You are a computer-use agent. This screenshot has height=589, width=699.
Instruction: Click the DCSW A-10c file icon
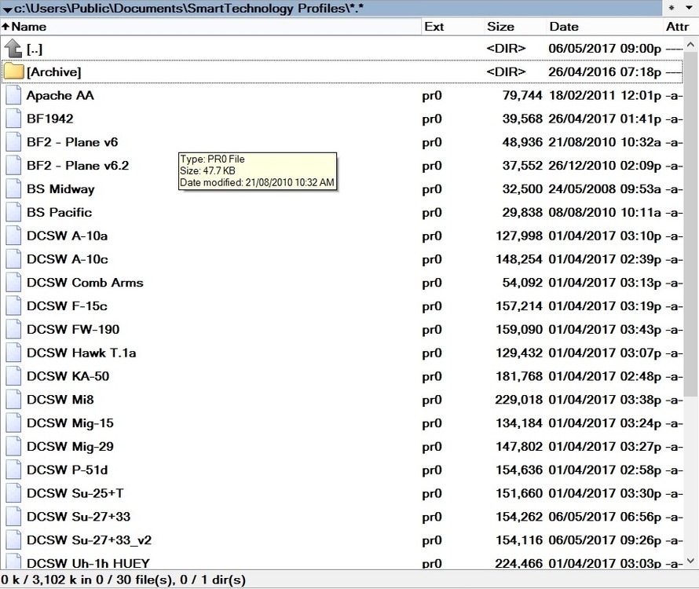coord(13,259)
